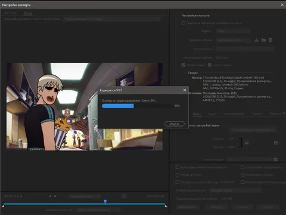Open the Format dropdown
This screenshot has height=215, width=286.
233,31
